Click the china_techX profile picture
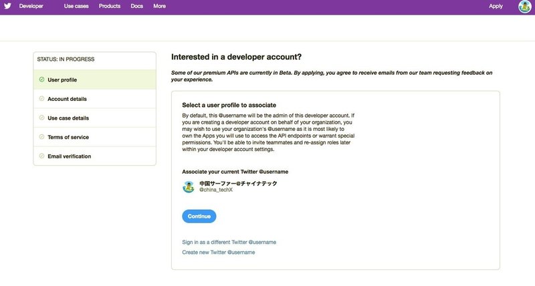This screenshot has width=535, height=286. point(189,186)
